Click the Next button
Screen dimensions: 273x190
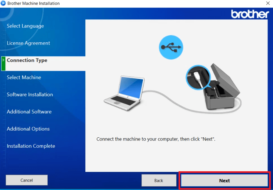224,180
